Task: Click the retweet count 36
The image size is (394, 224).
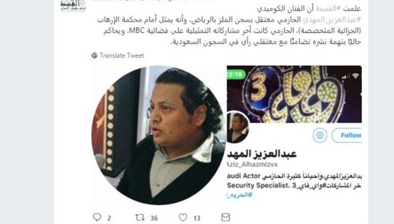Action: [154, 218]
